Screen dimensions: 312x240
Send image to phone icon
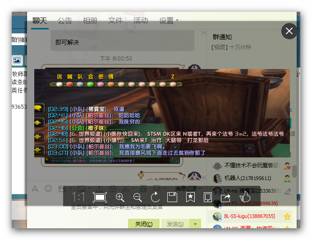(208, 197)
